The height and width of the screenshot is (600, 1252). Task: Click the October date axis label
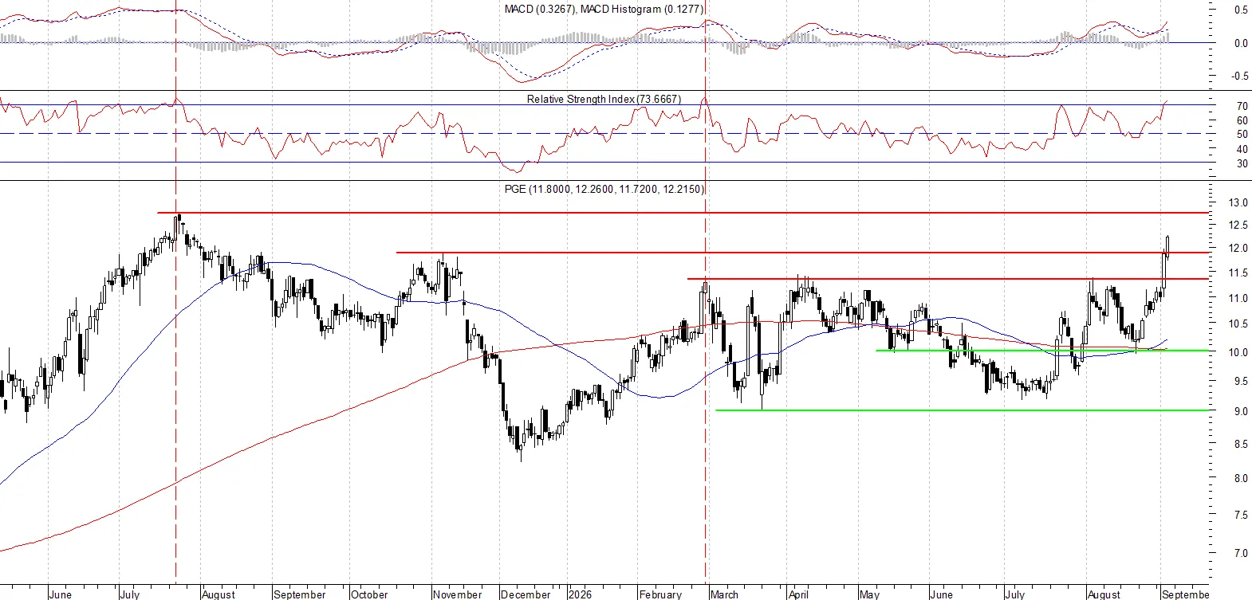(369, 594)
